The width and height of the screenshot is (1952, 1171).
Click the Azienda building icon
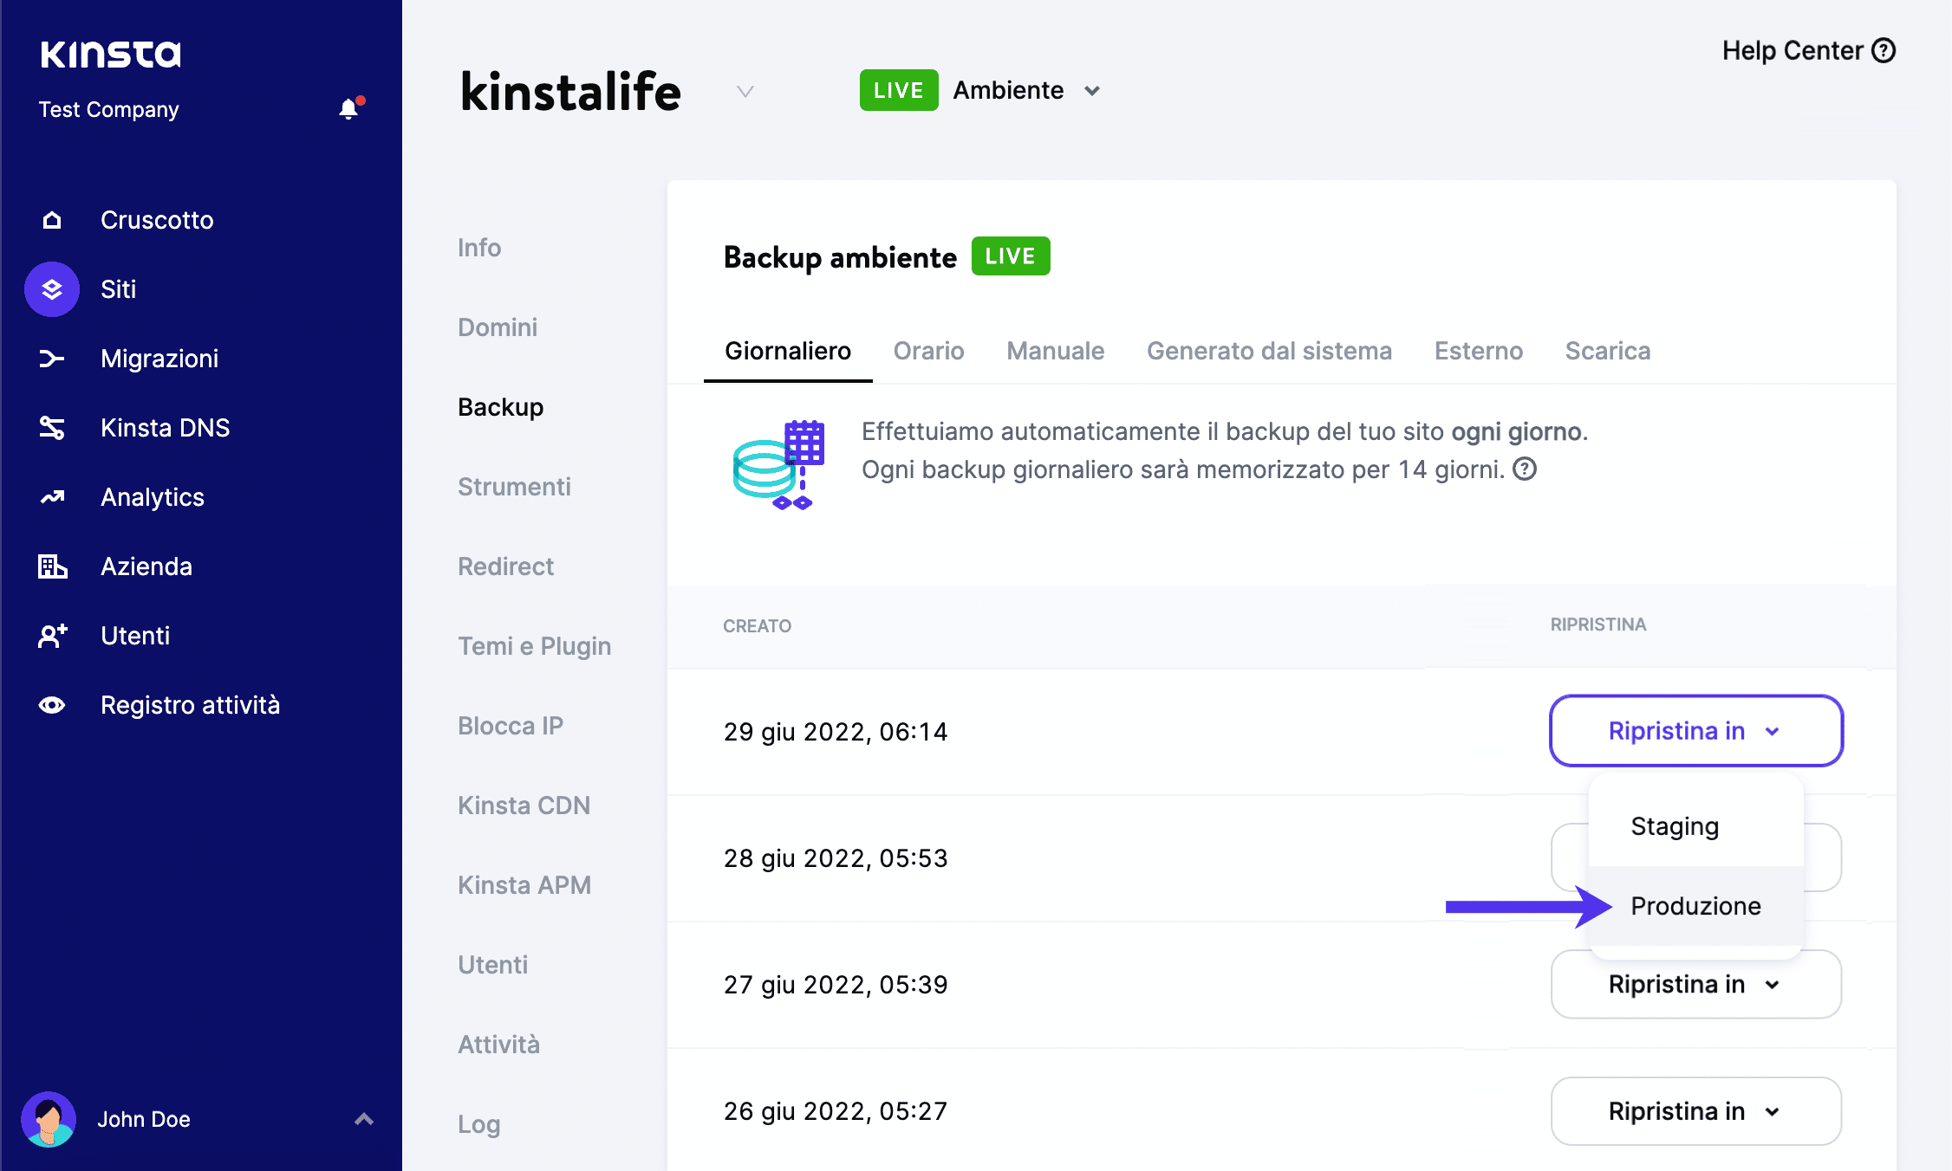[x=52, y=566]
